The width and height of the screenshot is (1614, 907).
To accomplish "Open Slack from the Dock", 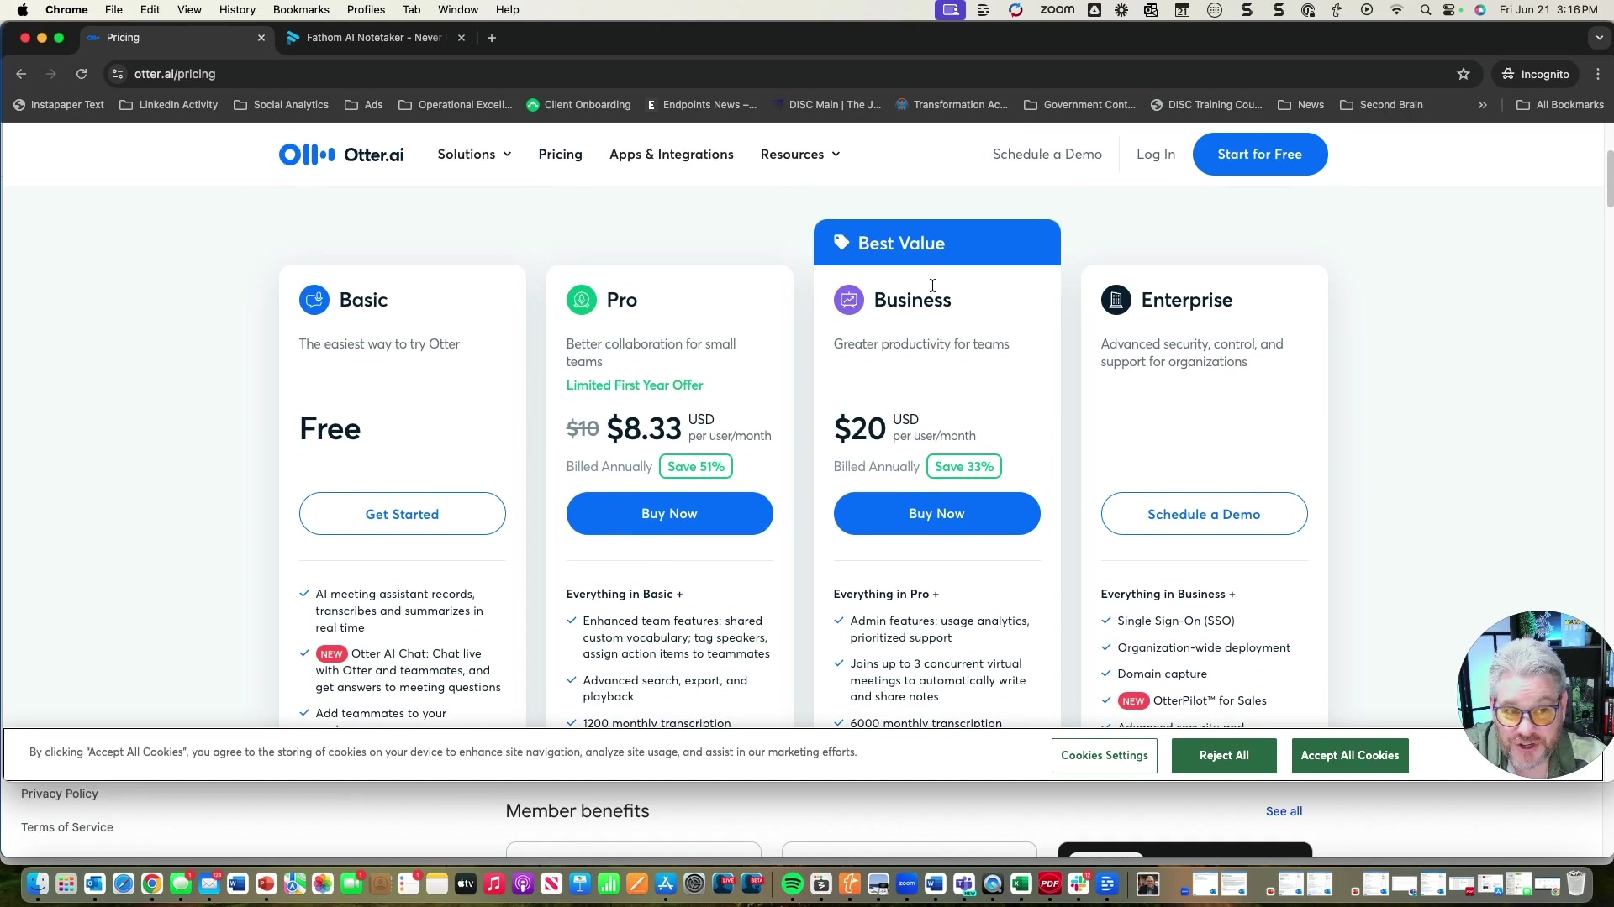I will (x=1079, y=883).
